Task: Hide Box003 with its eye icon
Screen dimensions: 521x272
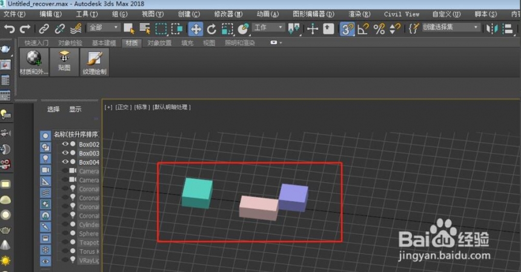Action: pos(65,153)
